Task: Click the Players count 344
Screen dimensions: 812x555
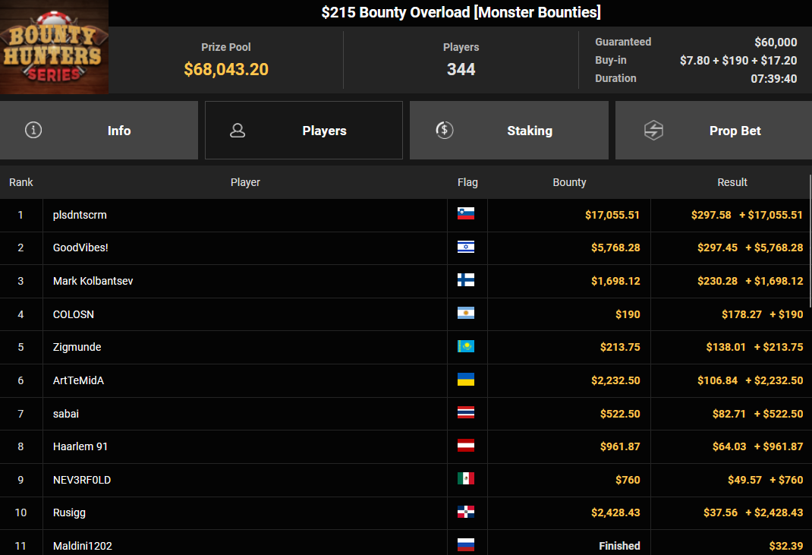Action: pyautogui.click(x=461, y=69)
